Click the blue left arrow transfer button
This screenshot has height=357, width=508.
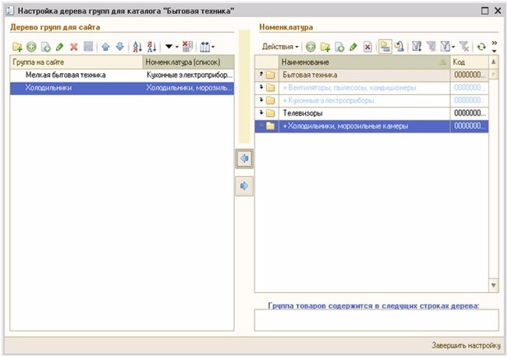click(x=243, y=158)
